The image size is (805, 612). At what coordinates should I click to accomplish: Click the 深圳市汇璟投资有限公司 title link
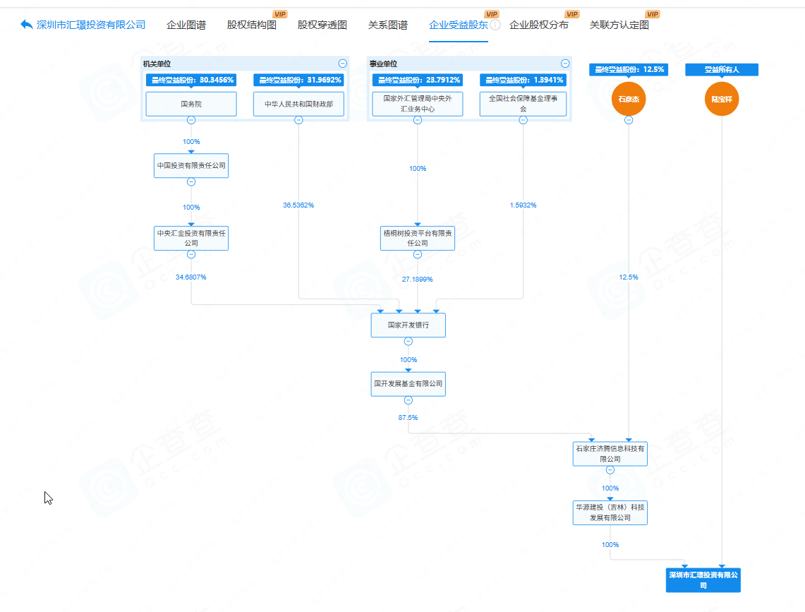(91, 25)
